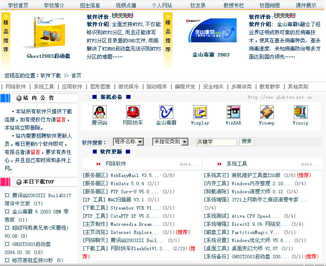Focus the 关键字 search input field
Screen dimensions: 326x266
coord(216,142)
